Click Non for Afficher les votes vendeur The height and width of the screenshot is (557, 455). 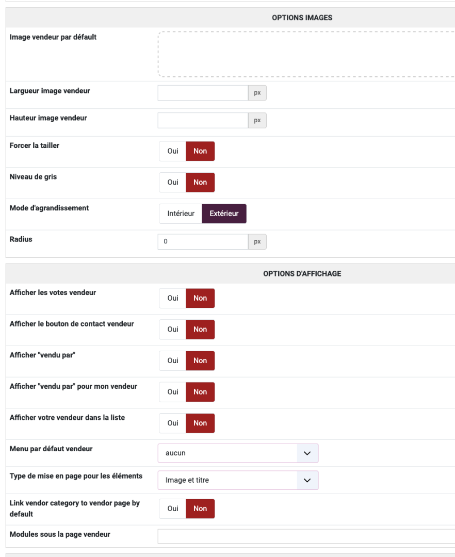point(200,298)
